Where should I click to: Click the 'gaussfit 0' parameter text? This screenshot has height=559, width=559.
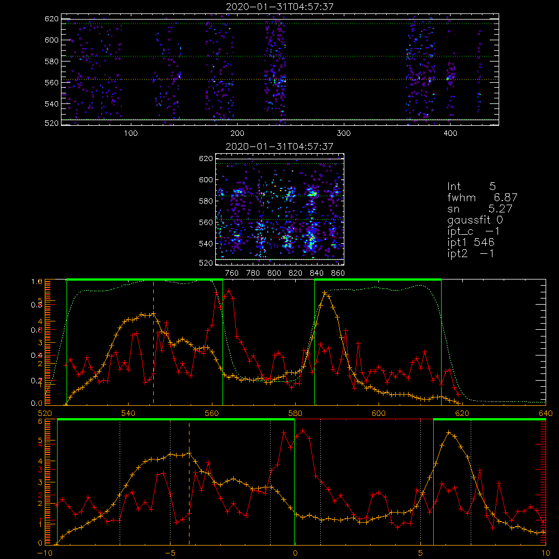tap(475, 220)
